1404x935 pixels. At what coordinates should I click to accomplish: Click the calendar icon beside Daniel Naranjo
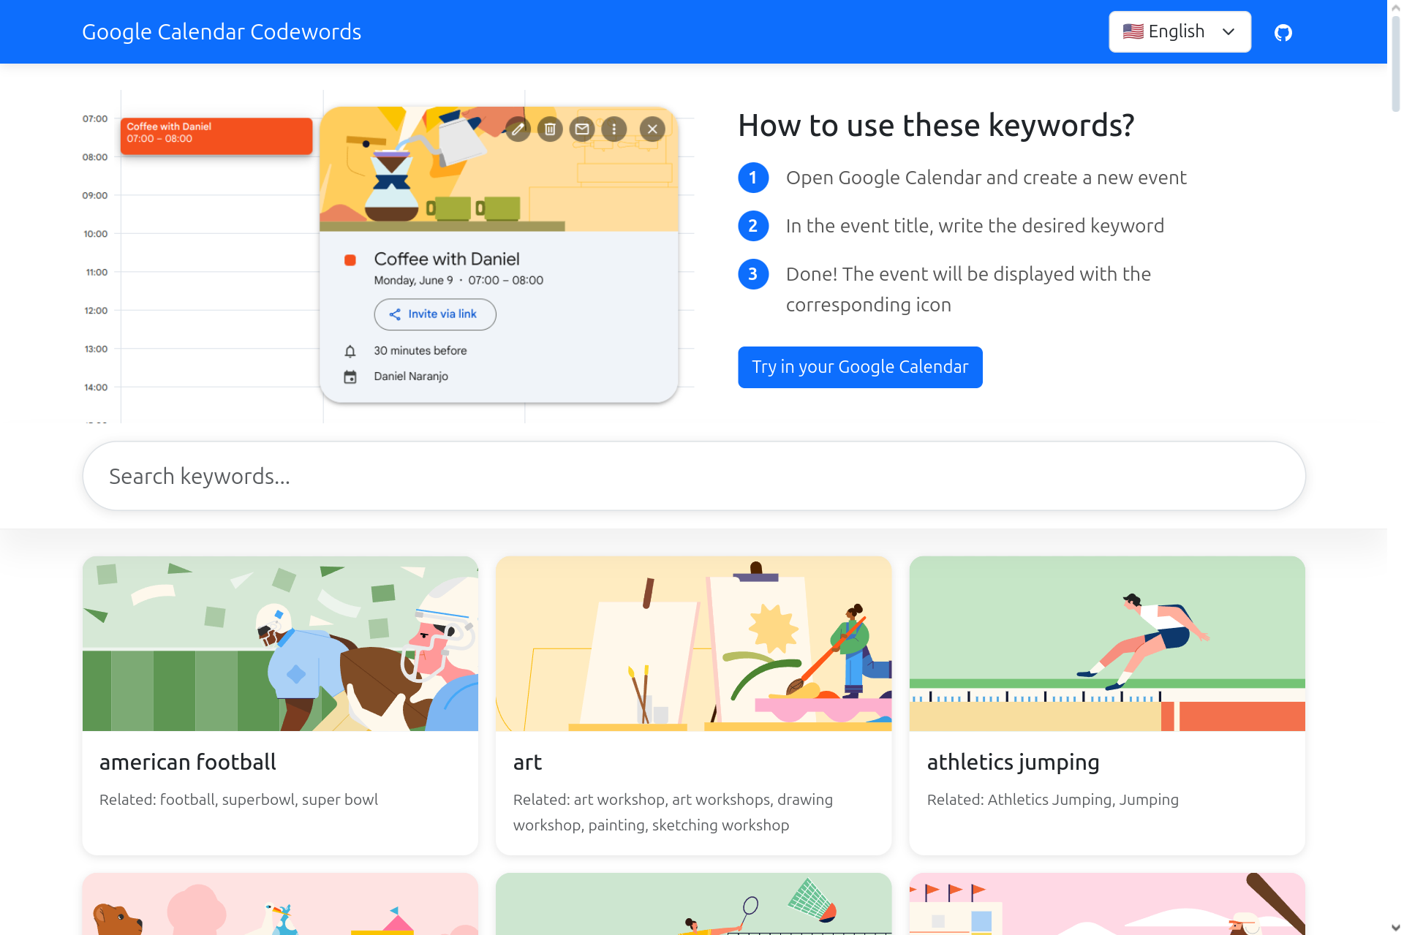350,376
